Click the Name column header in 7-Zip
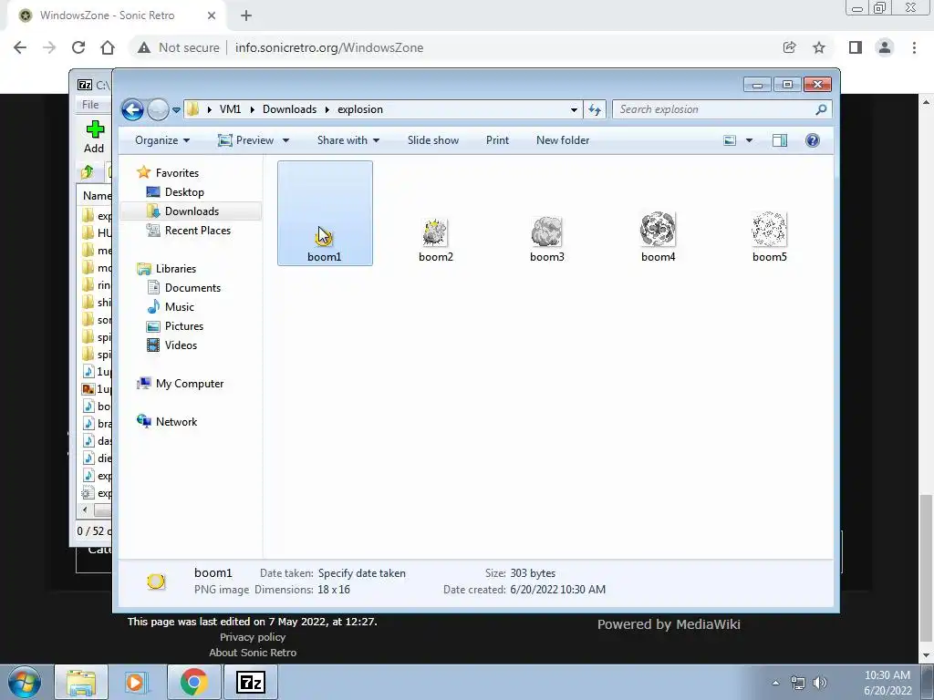Viewport: 934px width, 700px height. click(97, 196)
